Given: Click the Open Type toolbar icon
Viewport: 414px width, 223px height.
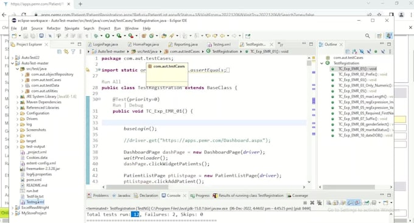Looking at the screenshot, I should pos(164,36).
